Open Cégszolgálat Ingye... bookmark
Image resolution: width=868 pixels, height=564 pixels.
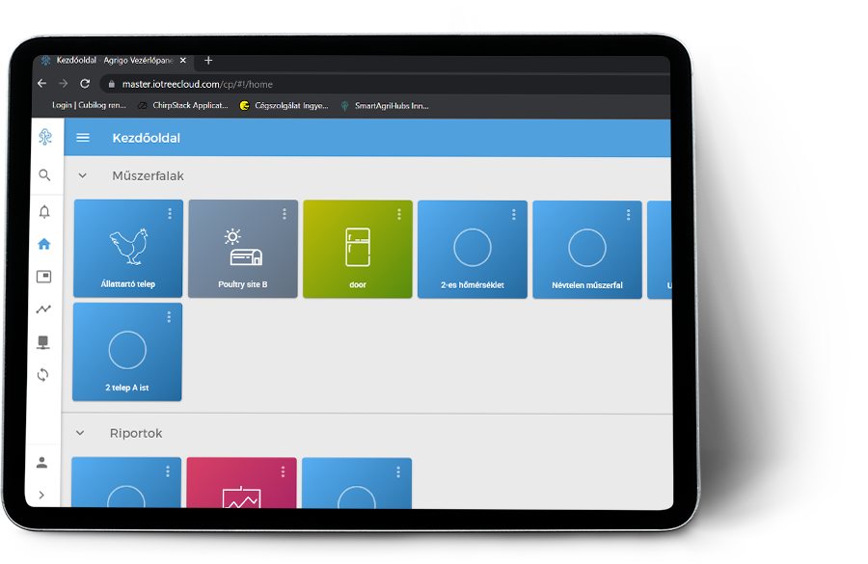click(x=284, y=106)
